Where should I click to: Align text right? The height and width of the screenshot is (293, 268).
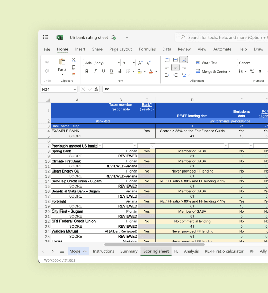point(184,67)
